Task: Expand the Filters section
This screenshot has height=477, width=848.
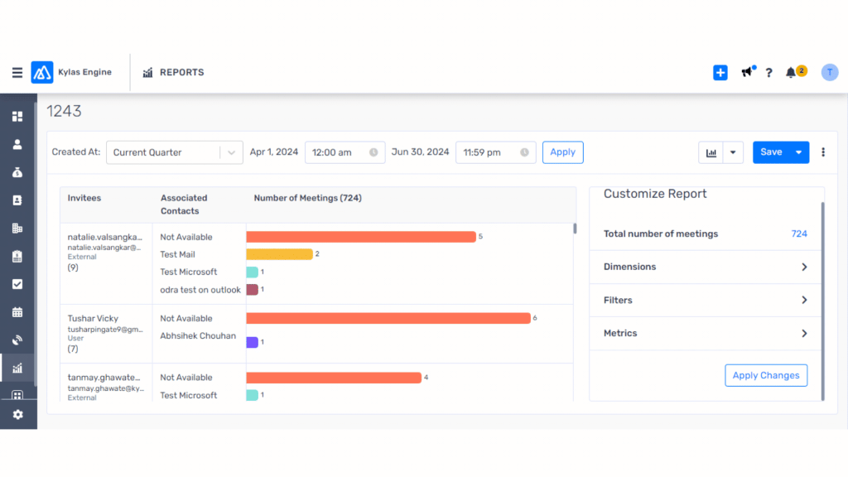Action: [x=705, y=300]
